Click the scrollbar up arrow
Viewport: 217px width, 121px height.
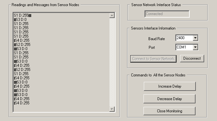112,15
